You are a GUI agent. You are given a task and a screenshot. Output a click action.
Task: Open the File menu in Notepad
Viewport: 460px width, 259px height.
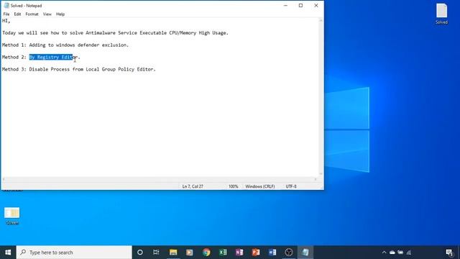[6, 14]
